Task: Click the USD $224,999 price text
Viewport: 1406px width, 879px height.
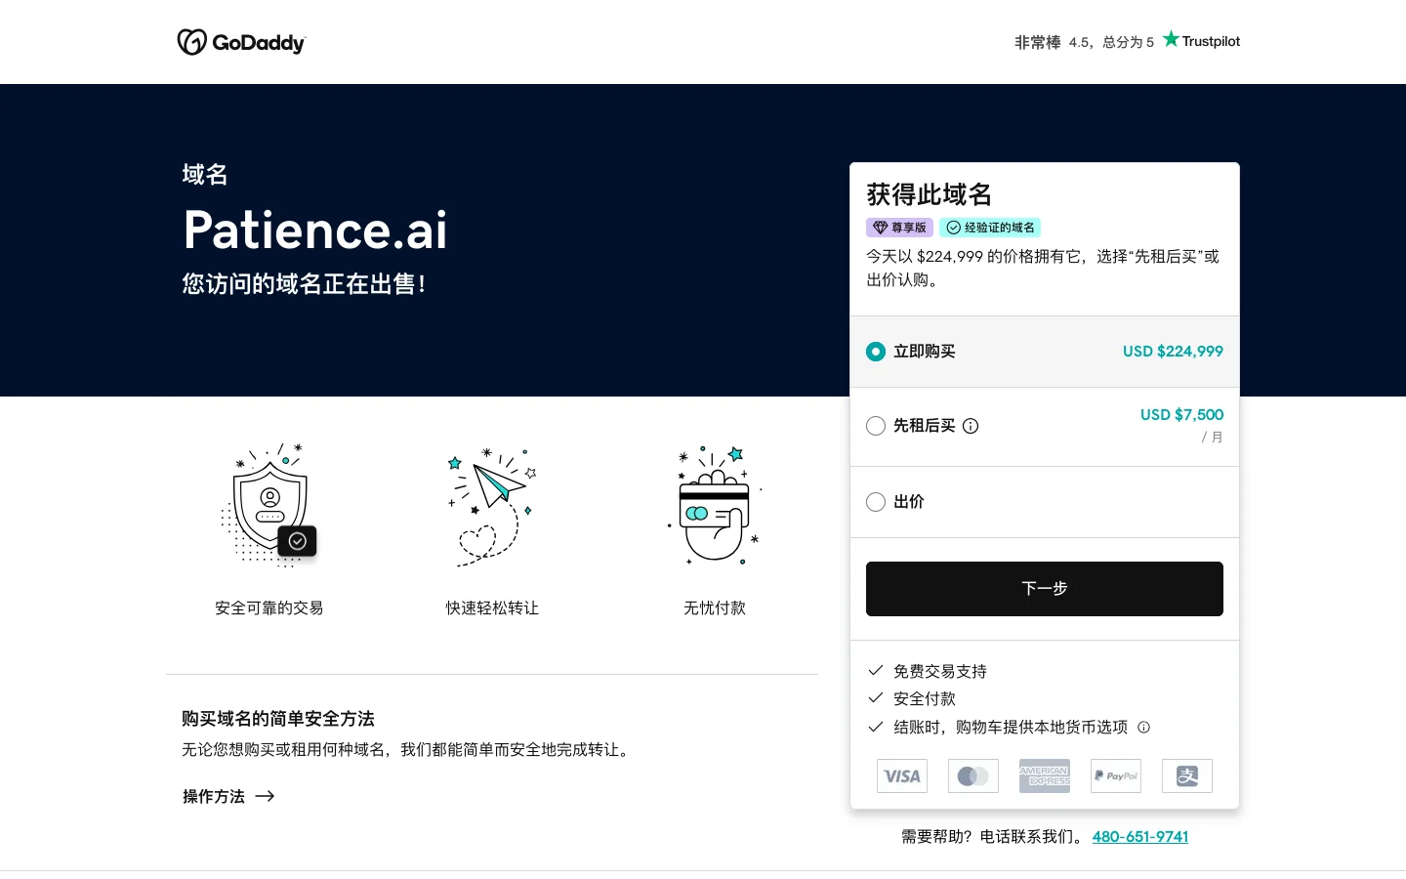Action: 1173,352
